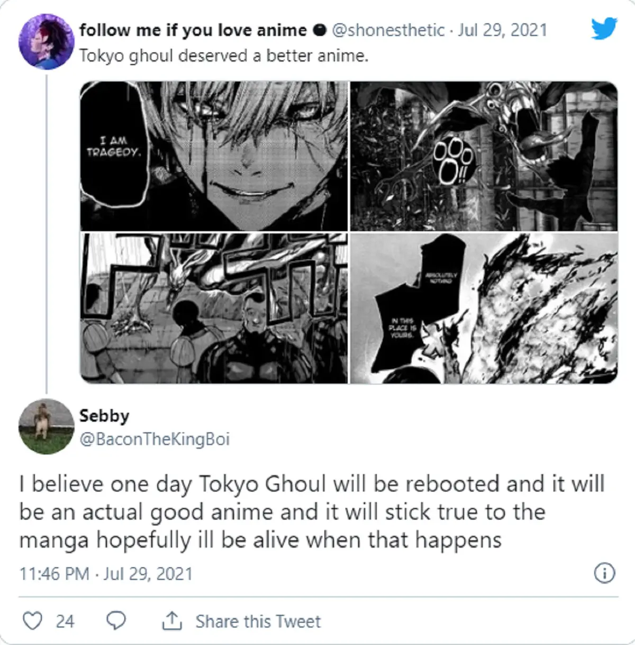
Task: Open Sebby's profile avatar
Action: [x=46, y=426]
